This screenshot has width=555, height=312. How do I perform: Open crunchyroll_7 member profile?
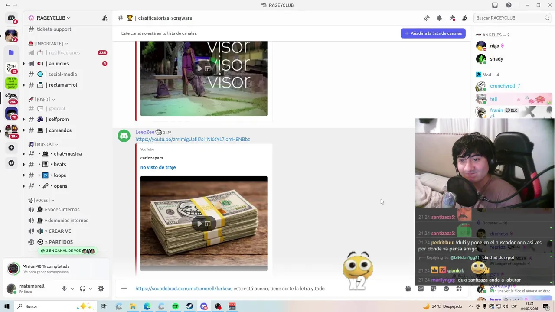click(x=505, y=86)
